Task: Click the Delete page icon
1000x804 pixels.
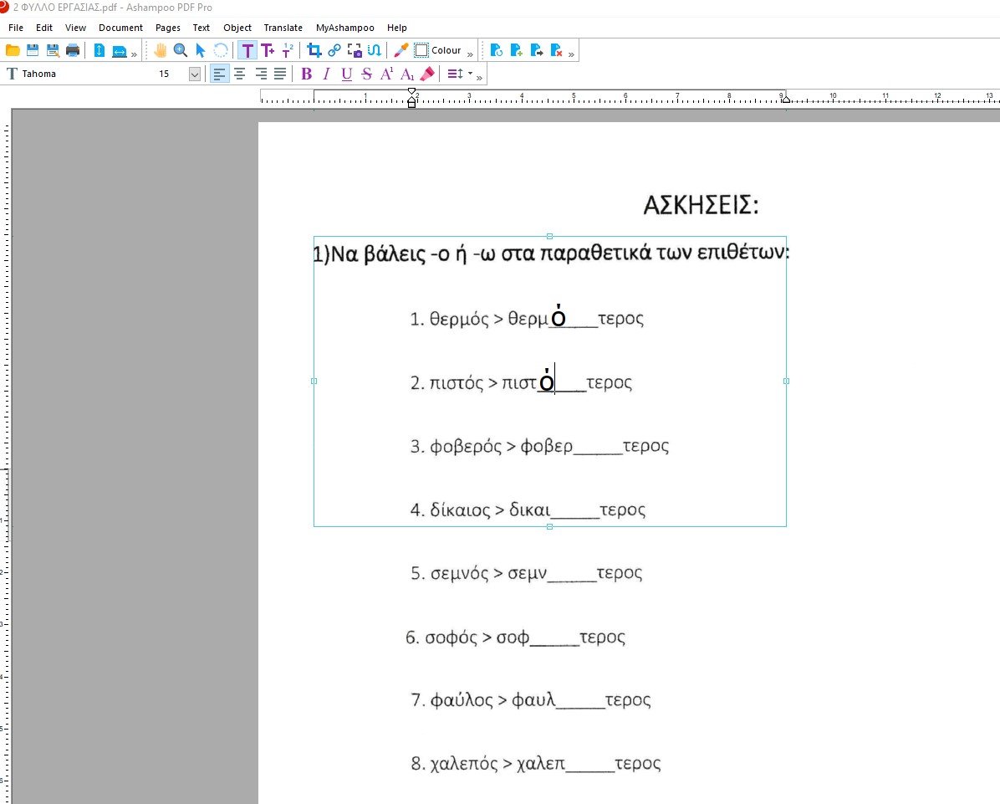Action: pyautogui.click(x=556, y=50)
